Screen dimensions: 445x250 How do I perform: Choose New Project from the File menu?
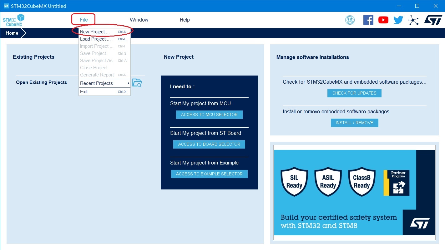pyautogui.click(x=104, y=32)
